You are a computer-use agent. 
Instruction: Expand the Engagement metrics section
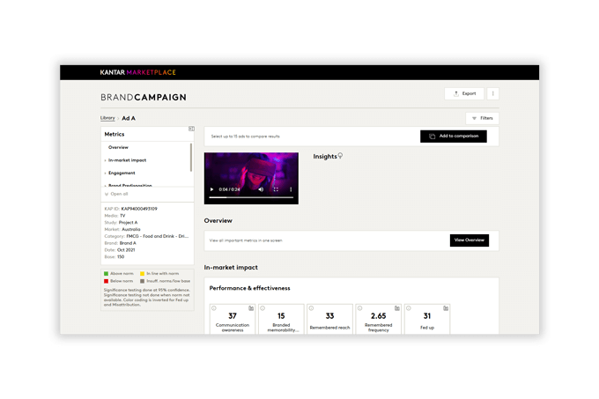pyautogui.click(x=122, y=174)
